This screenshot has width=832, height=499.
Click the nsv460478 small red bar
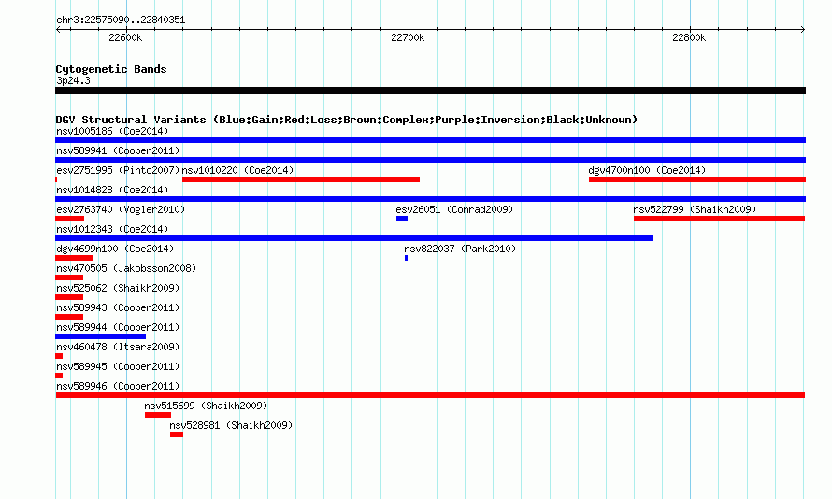(59, 356)
